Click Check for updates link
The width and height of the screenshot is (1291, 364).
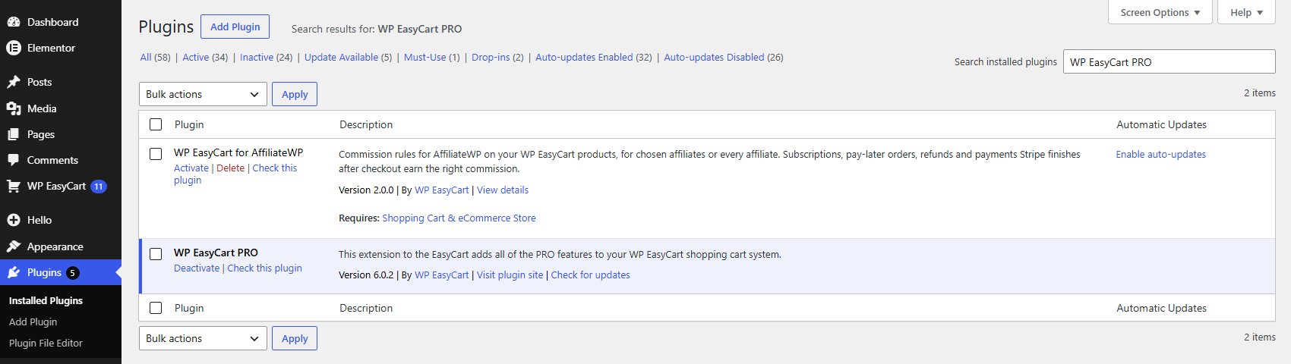[590, 275]
